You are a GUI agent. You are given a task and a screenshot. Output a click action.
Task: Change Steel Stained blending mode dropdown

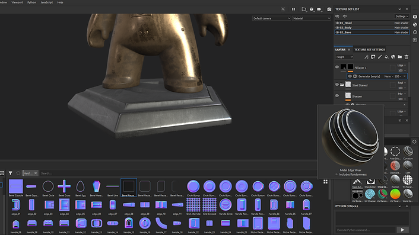[402, 83]
